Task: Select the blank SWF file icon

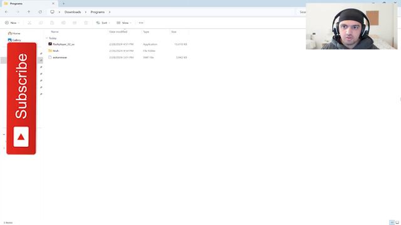Action: point(50,57)
